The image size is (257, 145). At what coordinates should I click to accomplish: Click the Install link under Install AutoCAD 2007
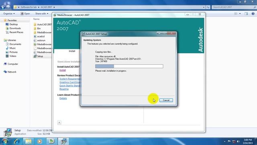(63, 70)
